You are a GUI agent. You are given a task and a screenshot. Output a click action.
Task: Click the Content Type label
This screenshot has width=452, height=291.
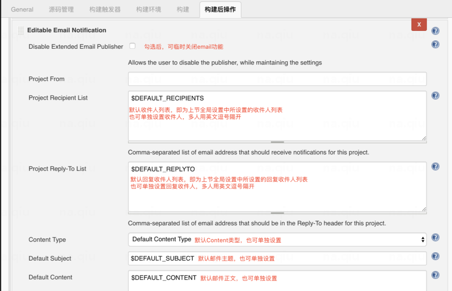tap(47, 240)
